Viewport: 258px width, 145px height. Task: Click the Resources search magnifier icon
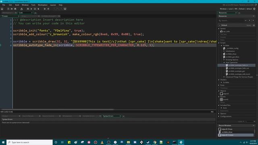(x=220, y=21)
